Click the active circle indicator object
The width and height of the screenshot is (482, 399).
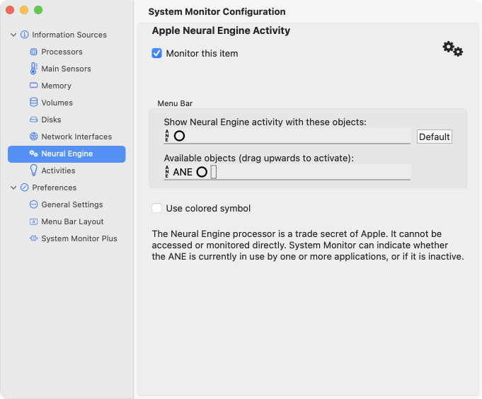[x=179, y=136]
